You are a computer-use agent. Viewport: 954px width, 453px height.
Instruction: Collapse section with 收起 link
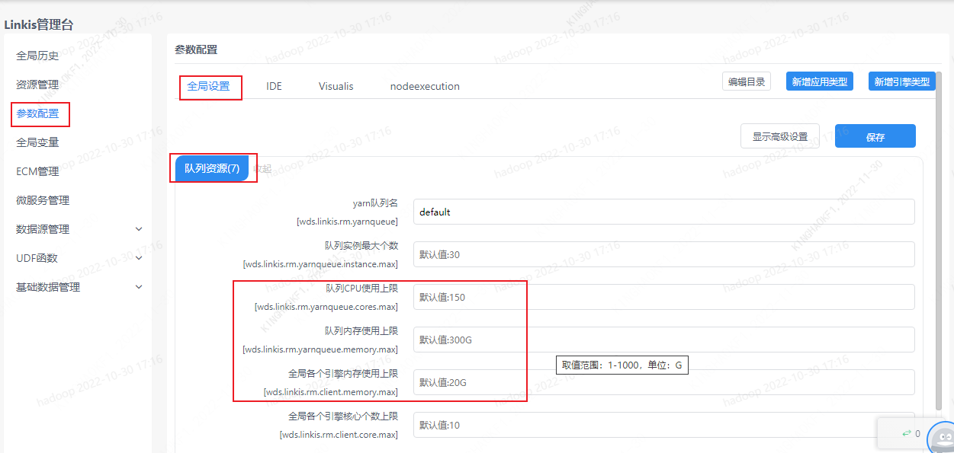coord(262,169)
